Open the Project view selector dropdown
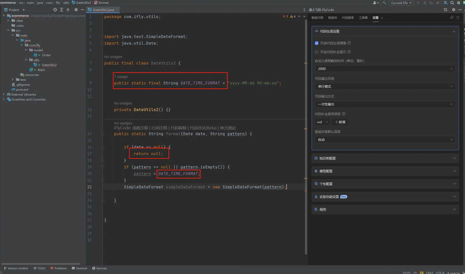Screen dimensions: 465x274 point(14,10)
